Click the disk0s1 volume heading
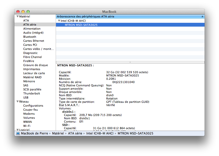Image resolution: width=219 pixels, height=156 pixels. coord(69,112)
